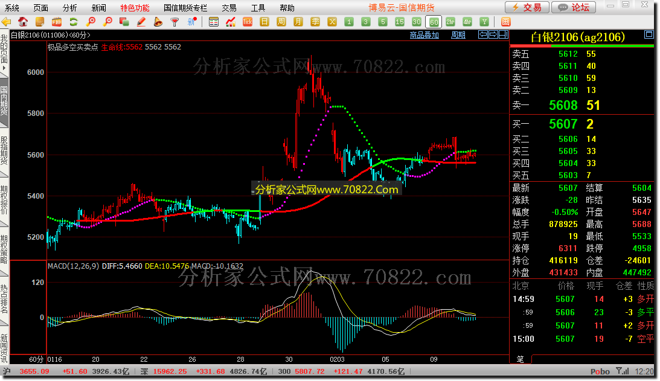Image resolution: width=660 pixels, height=381 pixels.
Task: Switch to the Tick chart icon
Action: [x=248, y=22]
